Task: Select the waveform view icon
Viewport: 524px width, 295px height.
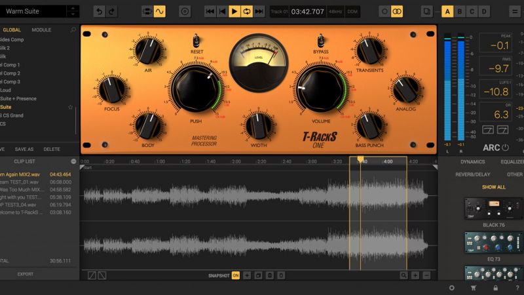Action: (x=159, y=12)
